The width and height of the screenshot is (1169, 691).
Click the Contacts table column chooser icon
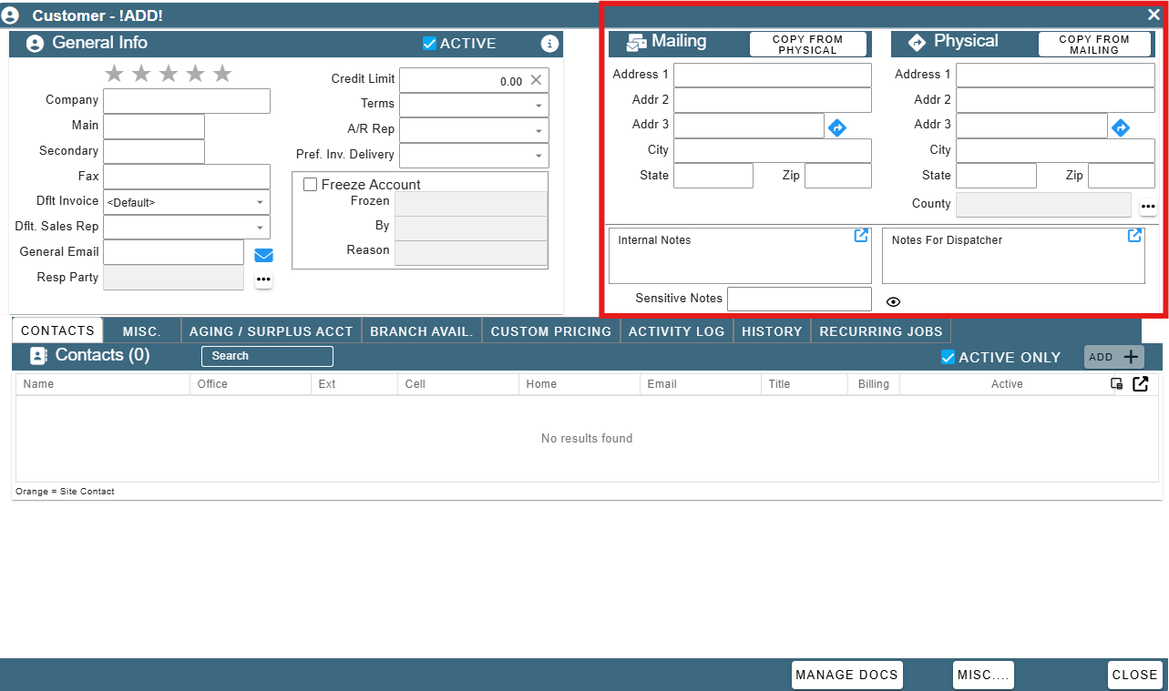[x=1116, y=384]
